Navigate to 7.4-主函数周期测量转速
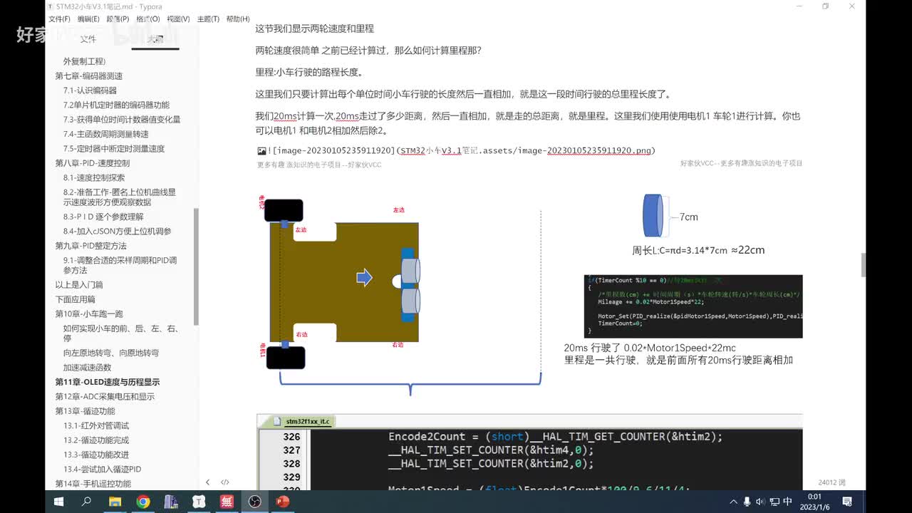This screenshot has height=513, width=912. [106, 134]
